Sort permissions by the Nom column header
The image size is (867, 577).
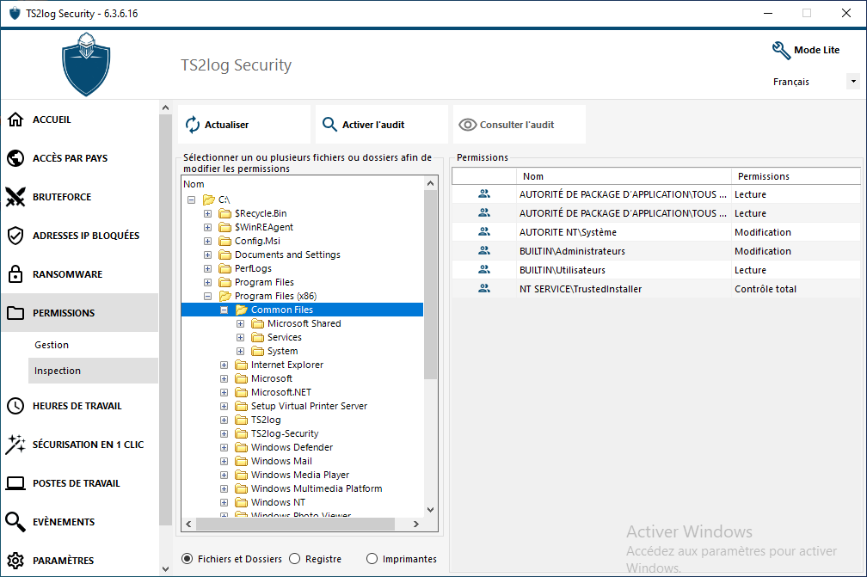coord(624,176)
